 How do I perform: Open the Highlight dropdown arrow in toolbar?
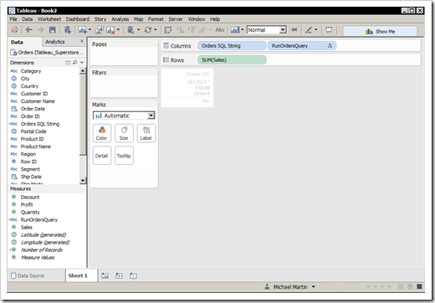(316, 29)
